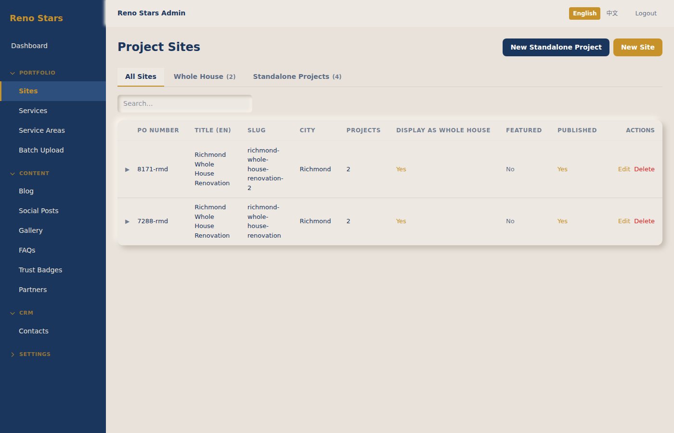Click the New Site button
674x433 pixels.
click(x=637, y=47)
